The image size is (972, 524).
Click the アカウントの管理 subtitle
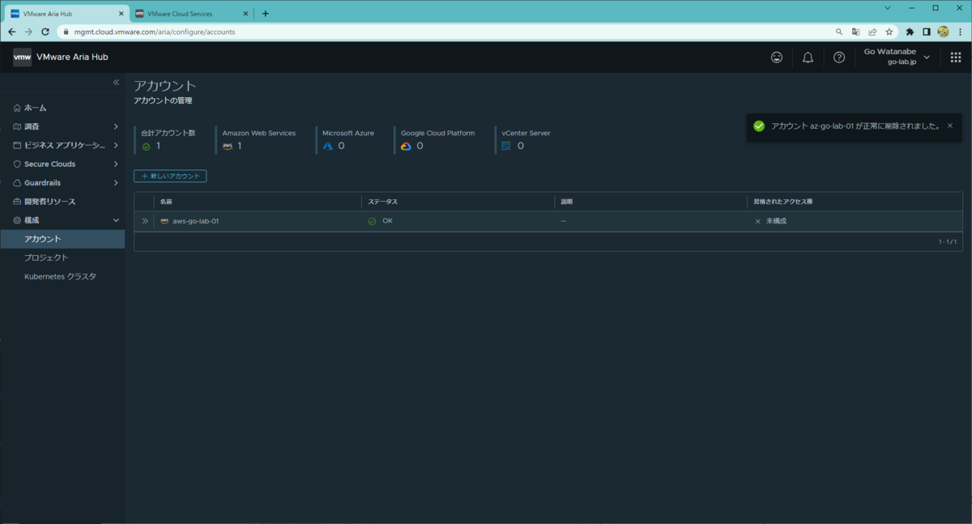coord(163,100)
